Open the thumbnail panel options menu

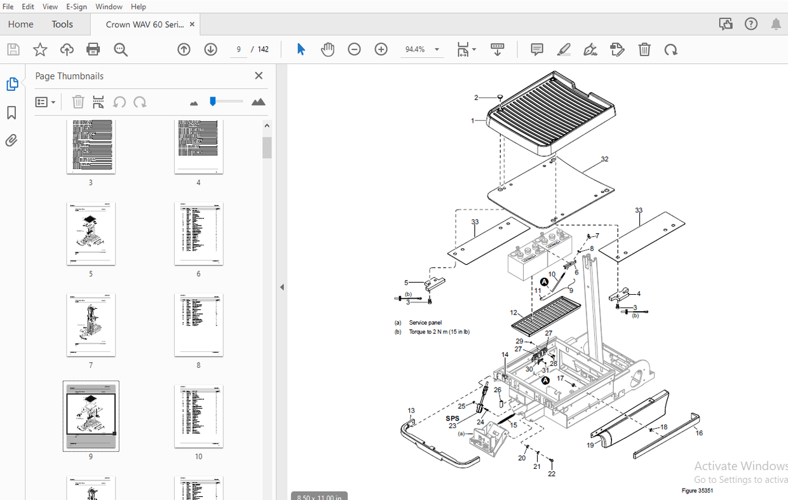point(45,102)
